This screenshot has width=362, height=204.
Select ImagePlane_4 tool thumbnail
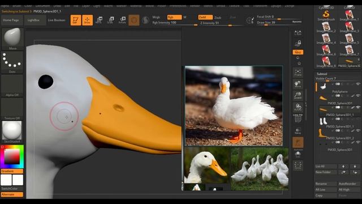(326, 39)
